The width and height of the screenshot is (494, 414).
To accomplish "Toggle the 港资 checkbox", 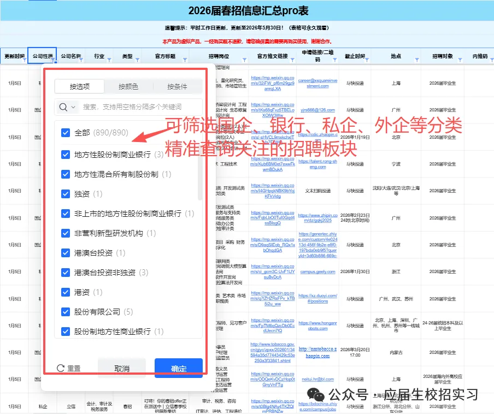I will coord(66,292).
